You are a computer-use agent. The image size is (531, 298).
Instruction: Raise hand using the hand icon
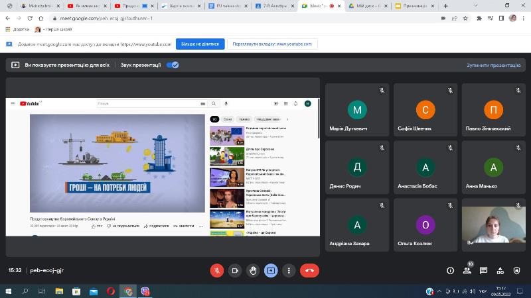(x=253, y=270)
